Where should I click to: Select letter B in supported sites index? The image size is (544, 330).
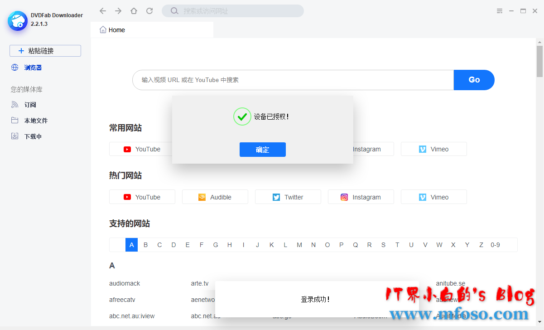[145, 245]
